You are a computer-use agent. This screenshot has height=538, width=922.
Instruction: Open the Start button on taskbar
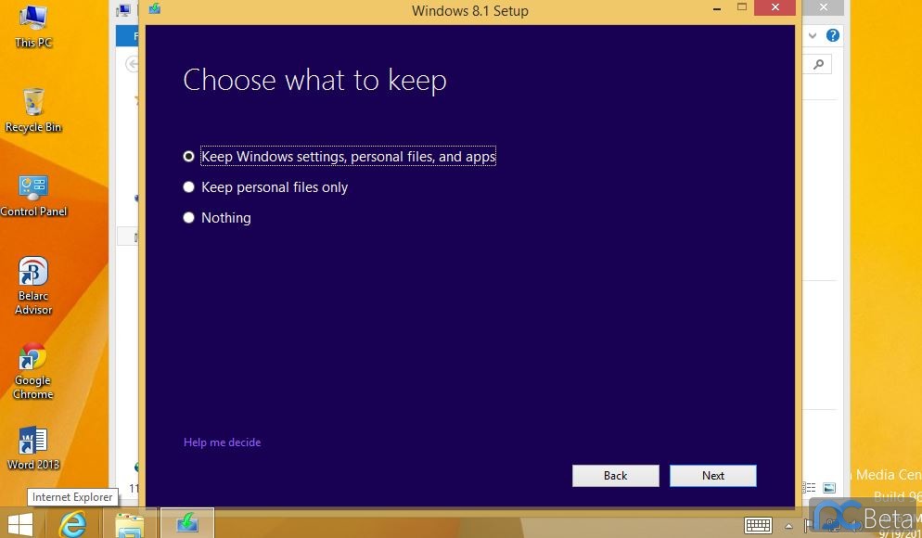[x=20, y=523]
